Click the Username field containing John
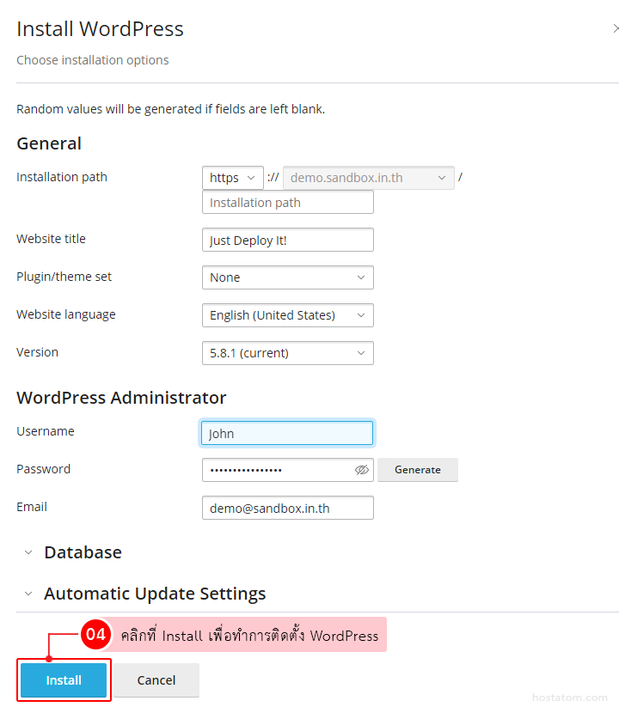This screenshot has width=619, height=713. pyautogui.click(x=287, y=434)
